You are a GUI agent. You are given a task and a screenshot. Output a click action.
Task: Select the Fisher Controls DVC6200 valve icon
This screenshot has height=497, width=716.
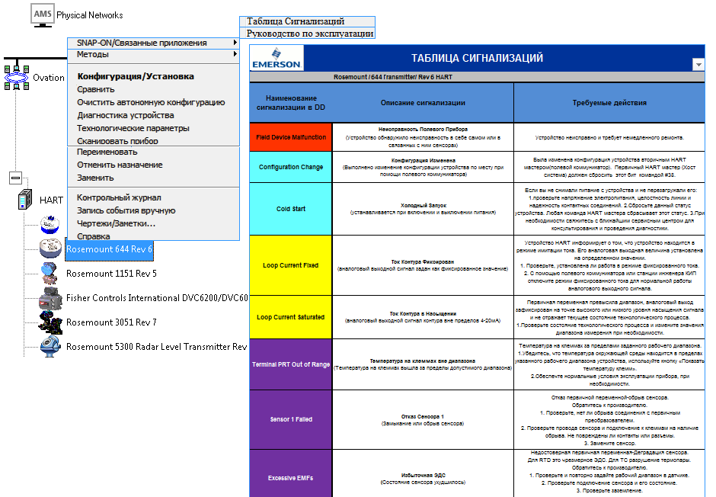point(50,298)
